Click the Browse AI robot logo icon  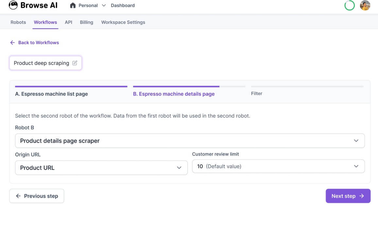coord(13,5)
